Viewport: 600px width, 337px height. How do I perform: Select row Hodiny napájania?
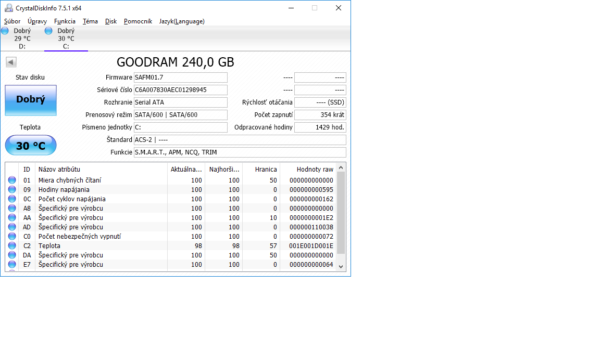pos(64,189)
